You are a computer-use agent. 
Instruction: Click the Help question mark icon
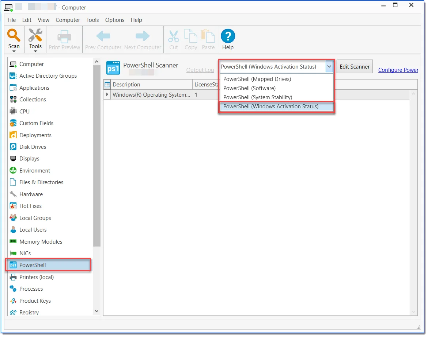click(x=228, y=36)
